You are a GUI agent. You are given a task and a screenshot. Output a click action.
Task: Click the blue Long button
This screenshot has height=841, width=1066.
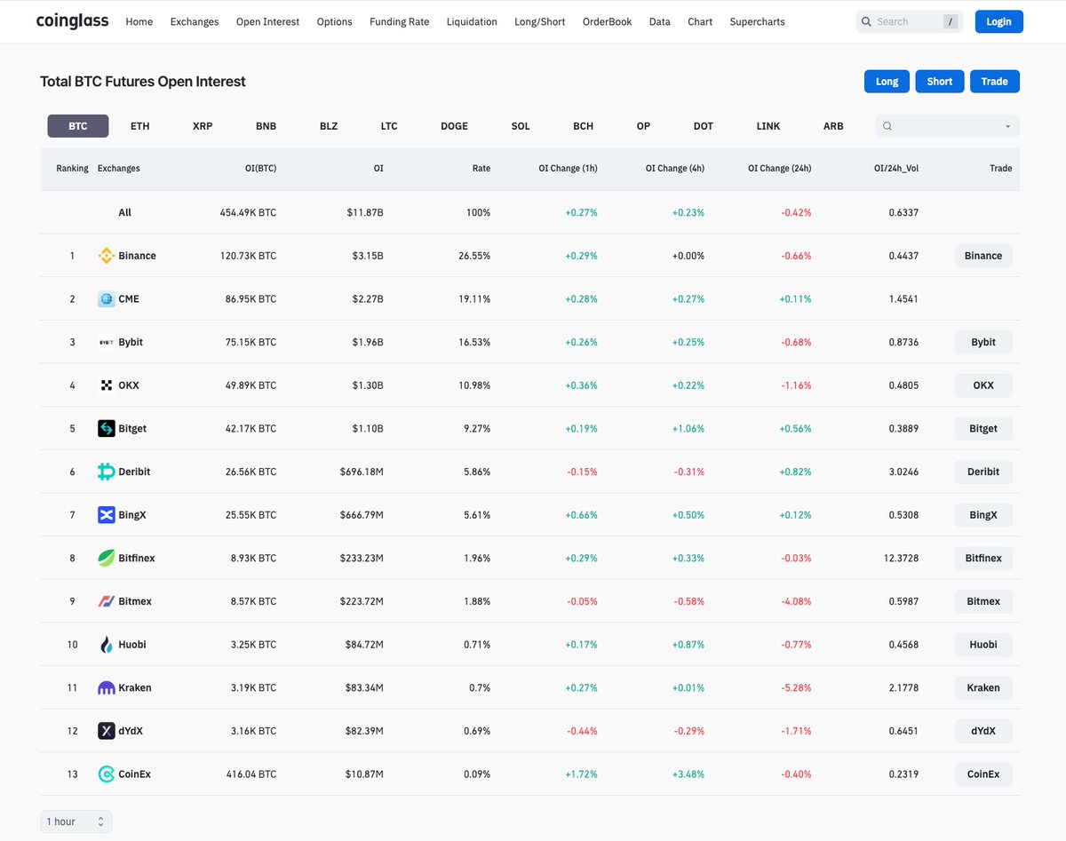point(887,81)
